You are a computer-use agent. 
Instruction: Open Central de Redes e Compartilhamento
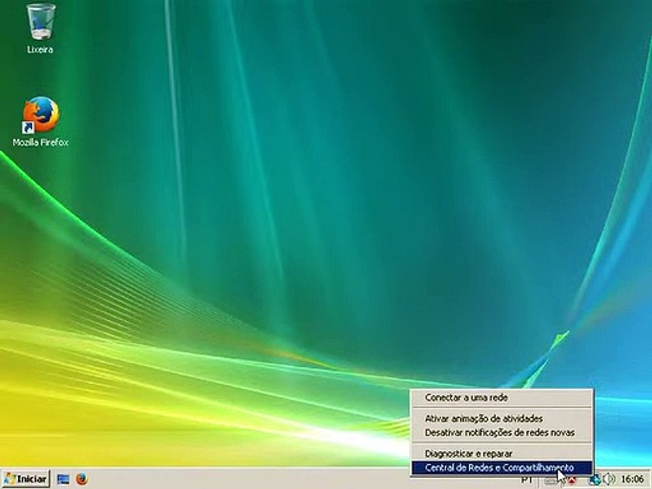[x=501, y=468]
